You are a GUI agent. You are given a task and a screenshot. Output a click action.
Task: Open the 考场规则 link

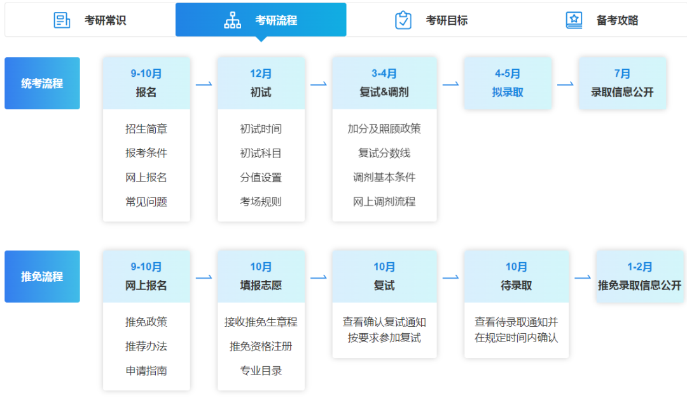tap(261, 201)
